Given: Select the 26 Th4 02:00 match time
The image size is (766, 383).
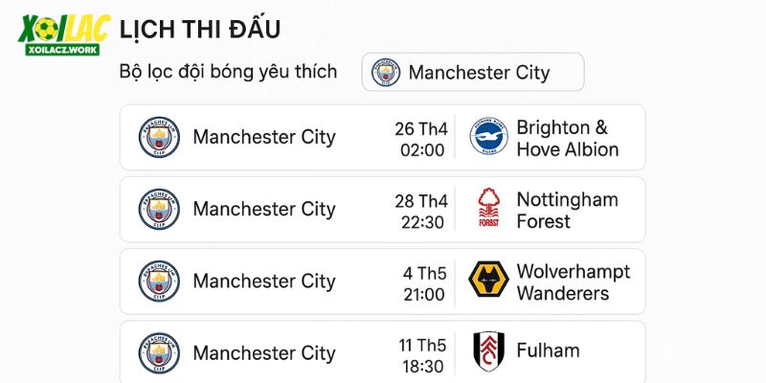Looking at the screenshot, I should 421,139.
